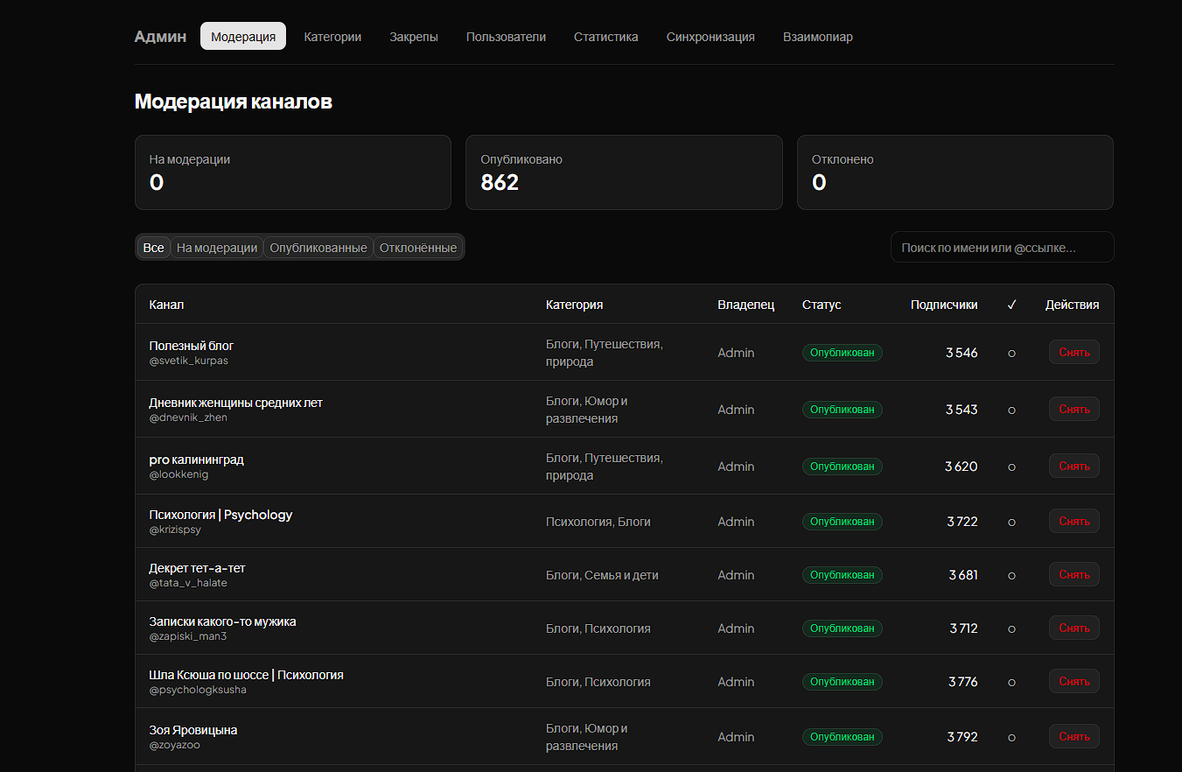
Task: Toggle verification circle for Полезный блог row
Action: coord(1011,353)
